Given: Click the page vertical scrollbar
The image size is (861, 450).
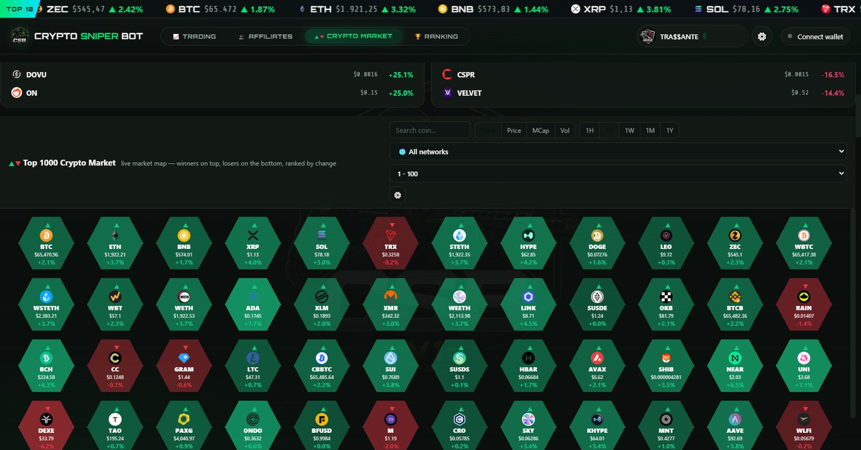Looking at the screenshot, I should (858, 115).
